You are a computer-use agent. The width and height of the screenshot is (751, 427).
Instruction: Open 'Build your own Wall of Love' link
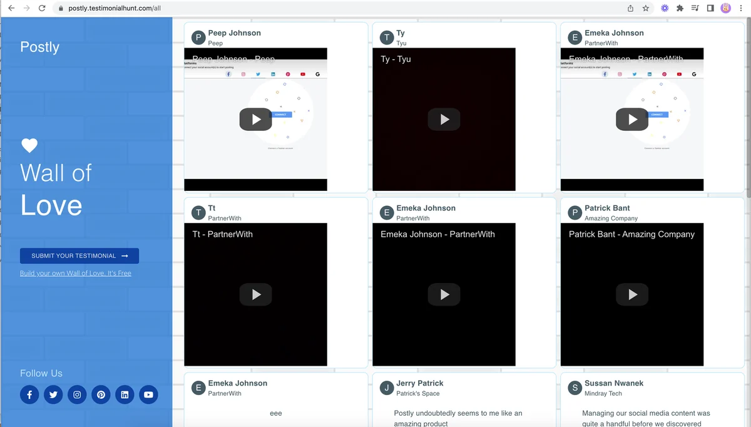[76, 274]
